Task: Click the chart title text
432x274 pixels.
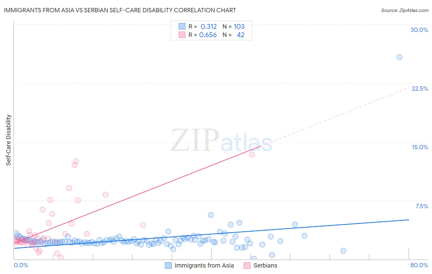Action: click(120, 10)
